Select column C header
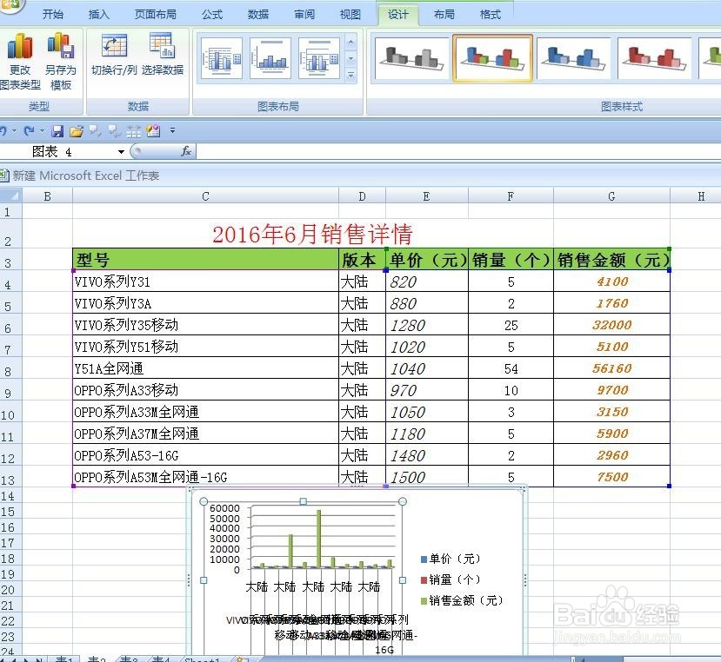 [x=205, y=196]
